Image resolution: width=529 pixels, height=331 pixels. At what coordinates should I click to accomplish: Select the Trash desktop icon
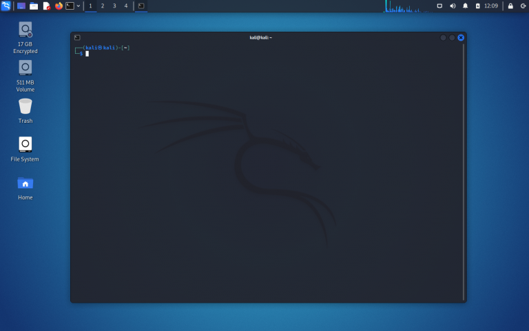click(x=25, y=110)
